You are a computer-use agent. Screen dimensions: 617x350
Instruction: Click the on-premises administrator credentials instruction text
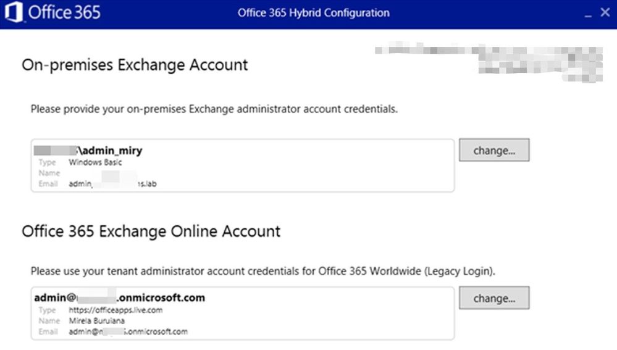pyautogui.click(x=214, y=109)
